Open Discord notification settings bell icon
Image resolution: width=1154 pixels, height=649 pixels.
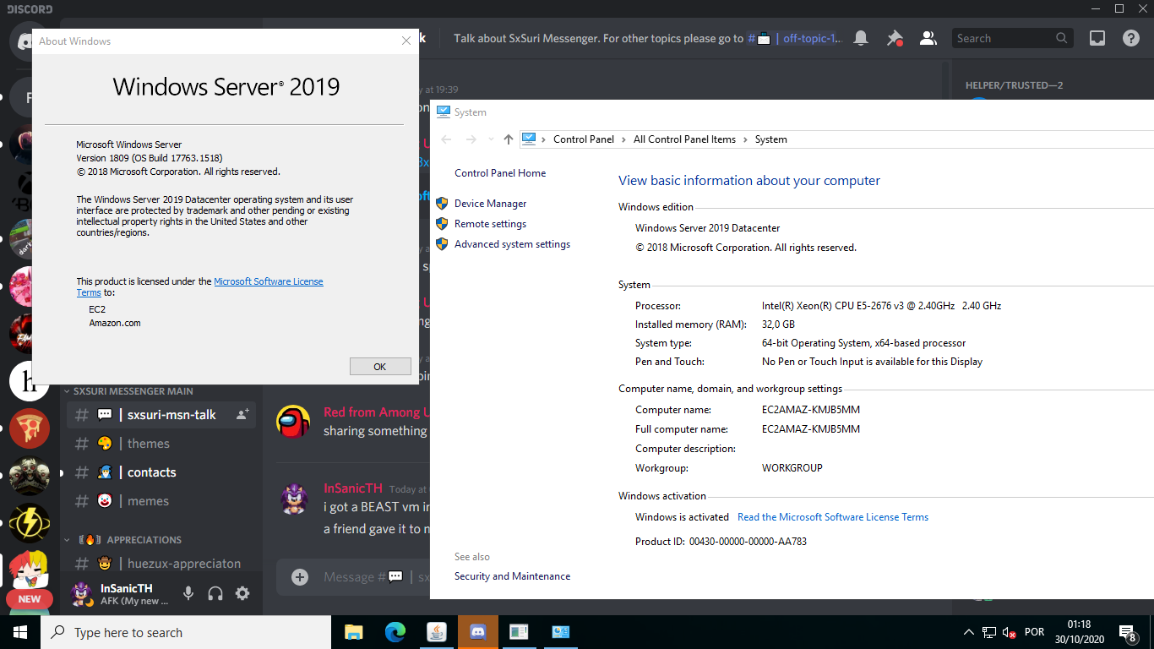(x=861, y=38)
